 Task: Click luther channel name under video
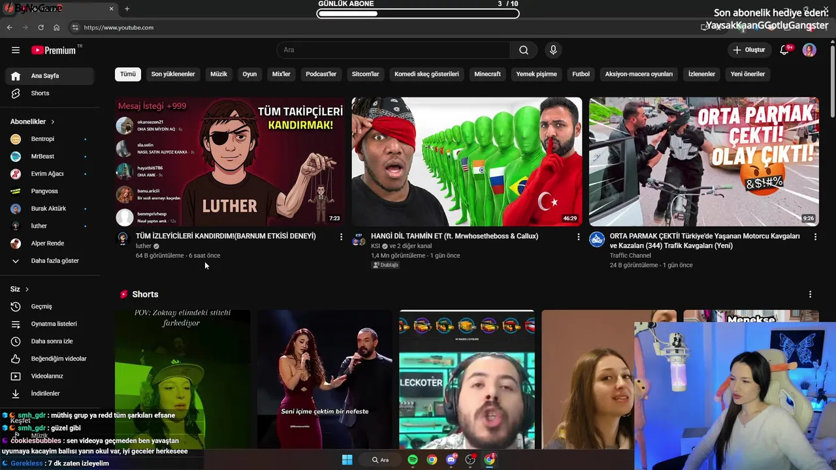pyautogui.click(x=143, y=246)
